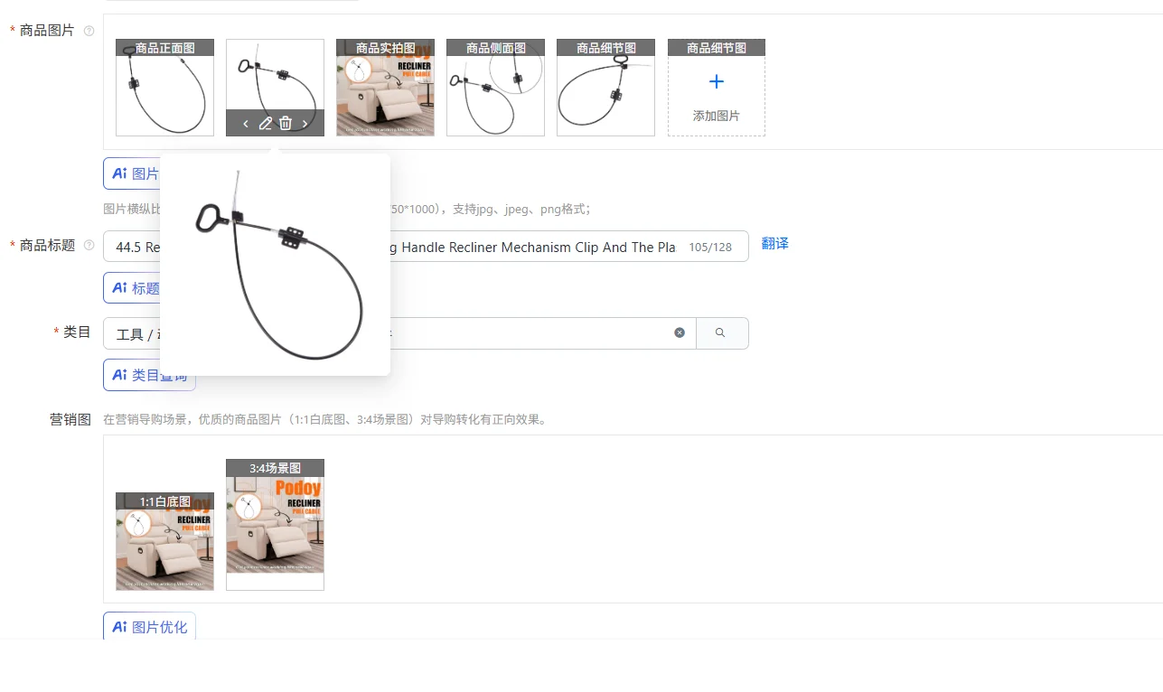The image size is (1163, 692).
Task: Click into the product title input field
Action: [426, 247]
